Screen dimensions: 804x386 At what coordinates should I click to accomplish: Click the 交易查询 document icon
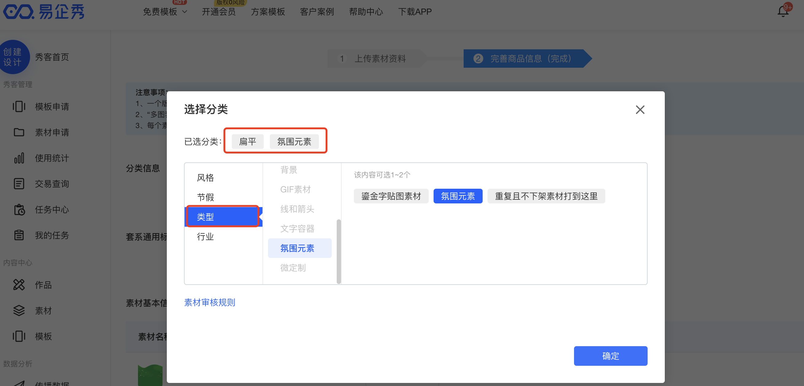point(19,184)
